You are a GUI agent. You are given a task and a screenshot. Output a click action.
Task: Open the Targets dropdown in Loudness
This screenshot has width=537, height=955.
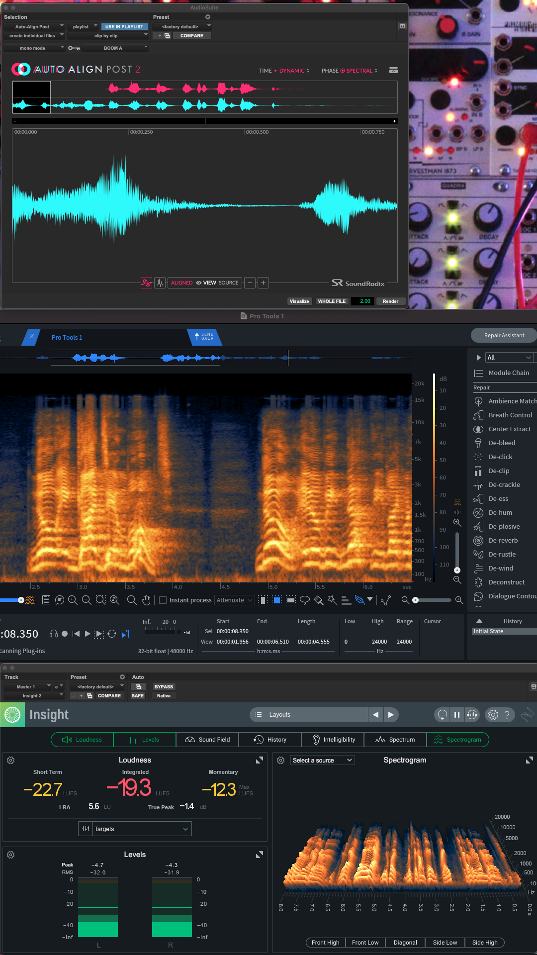[135, 829]
